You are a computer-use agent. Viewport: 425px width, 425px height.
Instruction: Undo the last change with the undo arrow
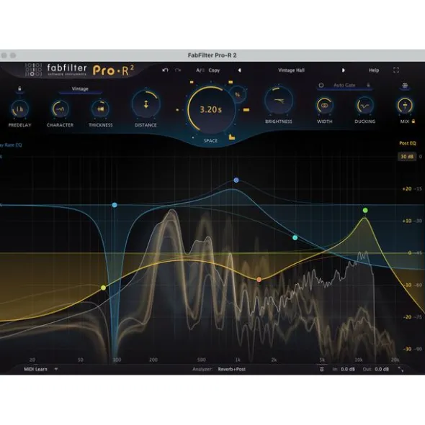165,70
